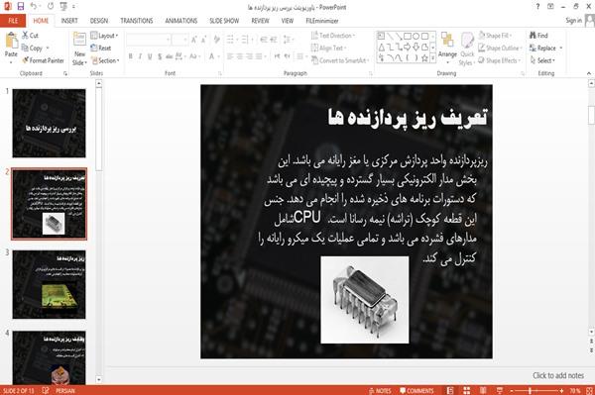Viewport: 595px width, 395px height.
Task: Open Shape Fill dropdown
Action: click(495, 36)
